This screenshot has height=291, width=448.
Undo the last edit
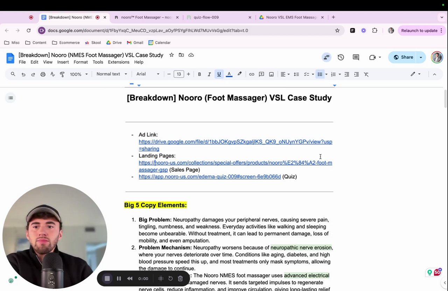click(x=23, y=74)
